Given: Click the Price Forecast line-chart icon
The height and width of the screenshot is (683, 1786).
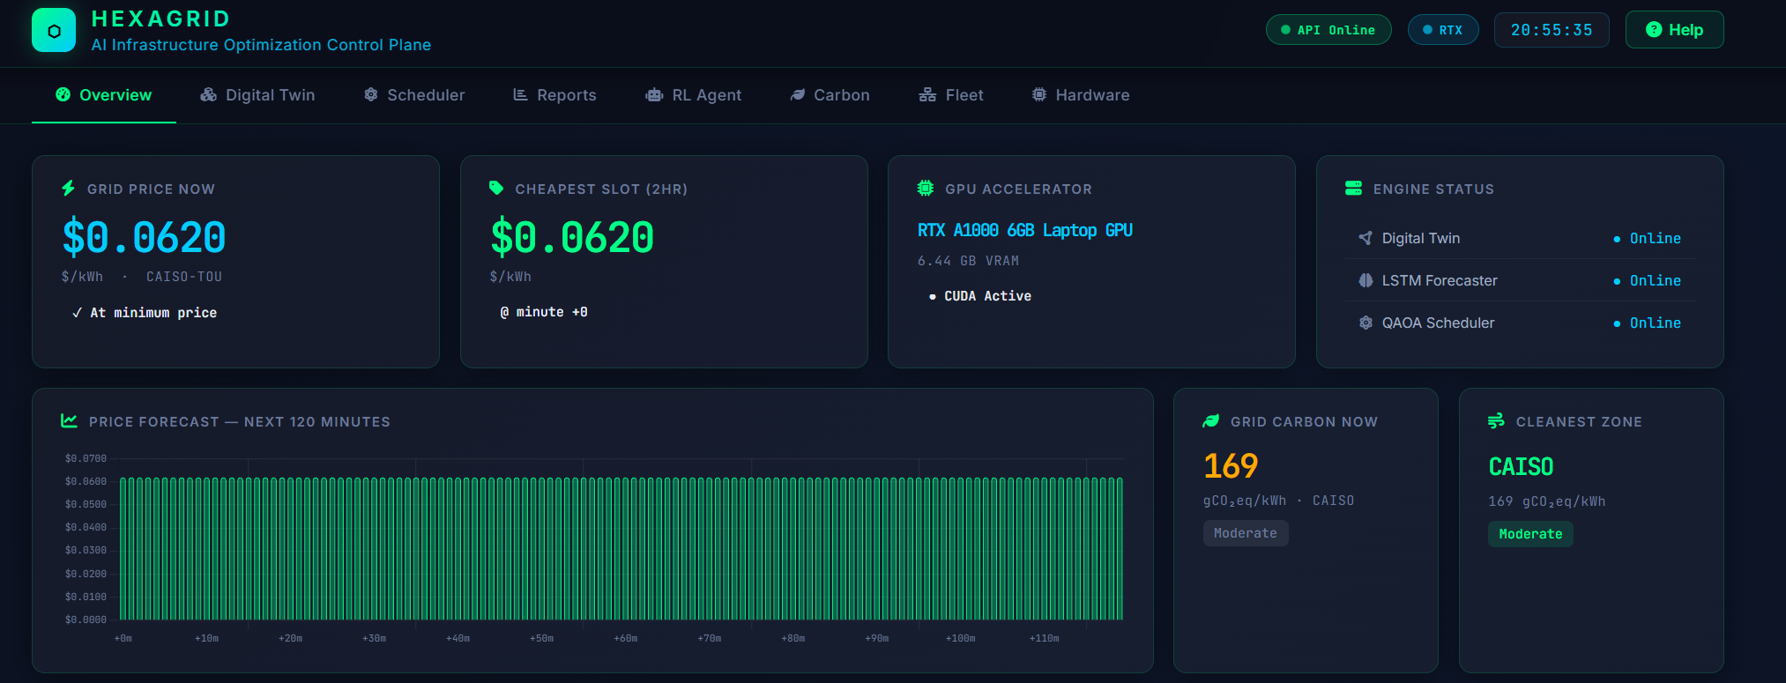Looking at the screenshot, I should (69, 420).
